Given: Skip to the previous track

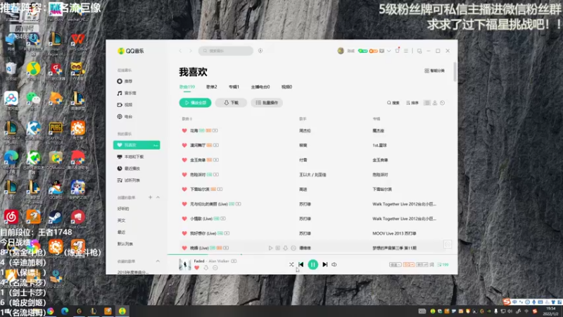Looking at the screenshot, I should click(301, 265).
